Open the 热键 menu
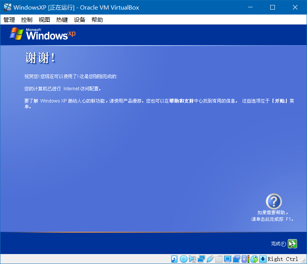This screenshot has height=264, width=307. point(62,20)
